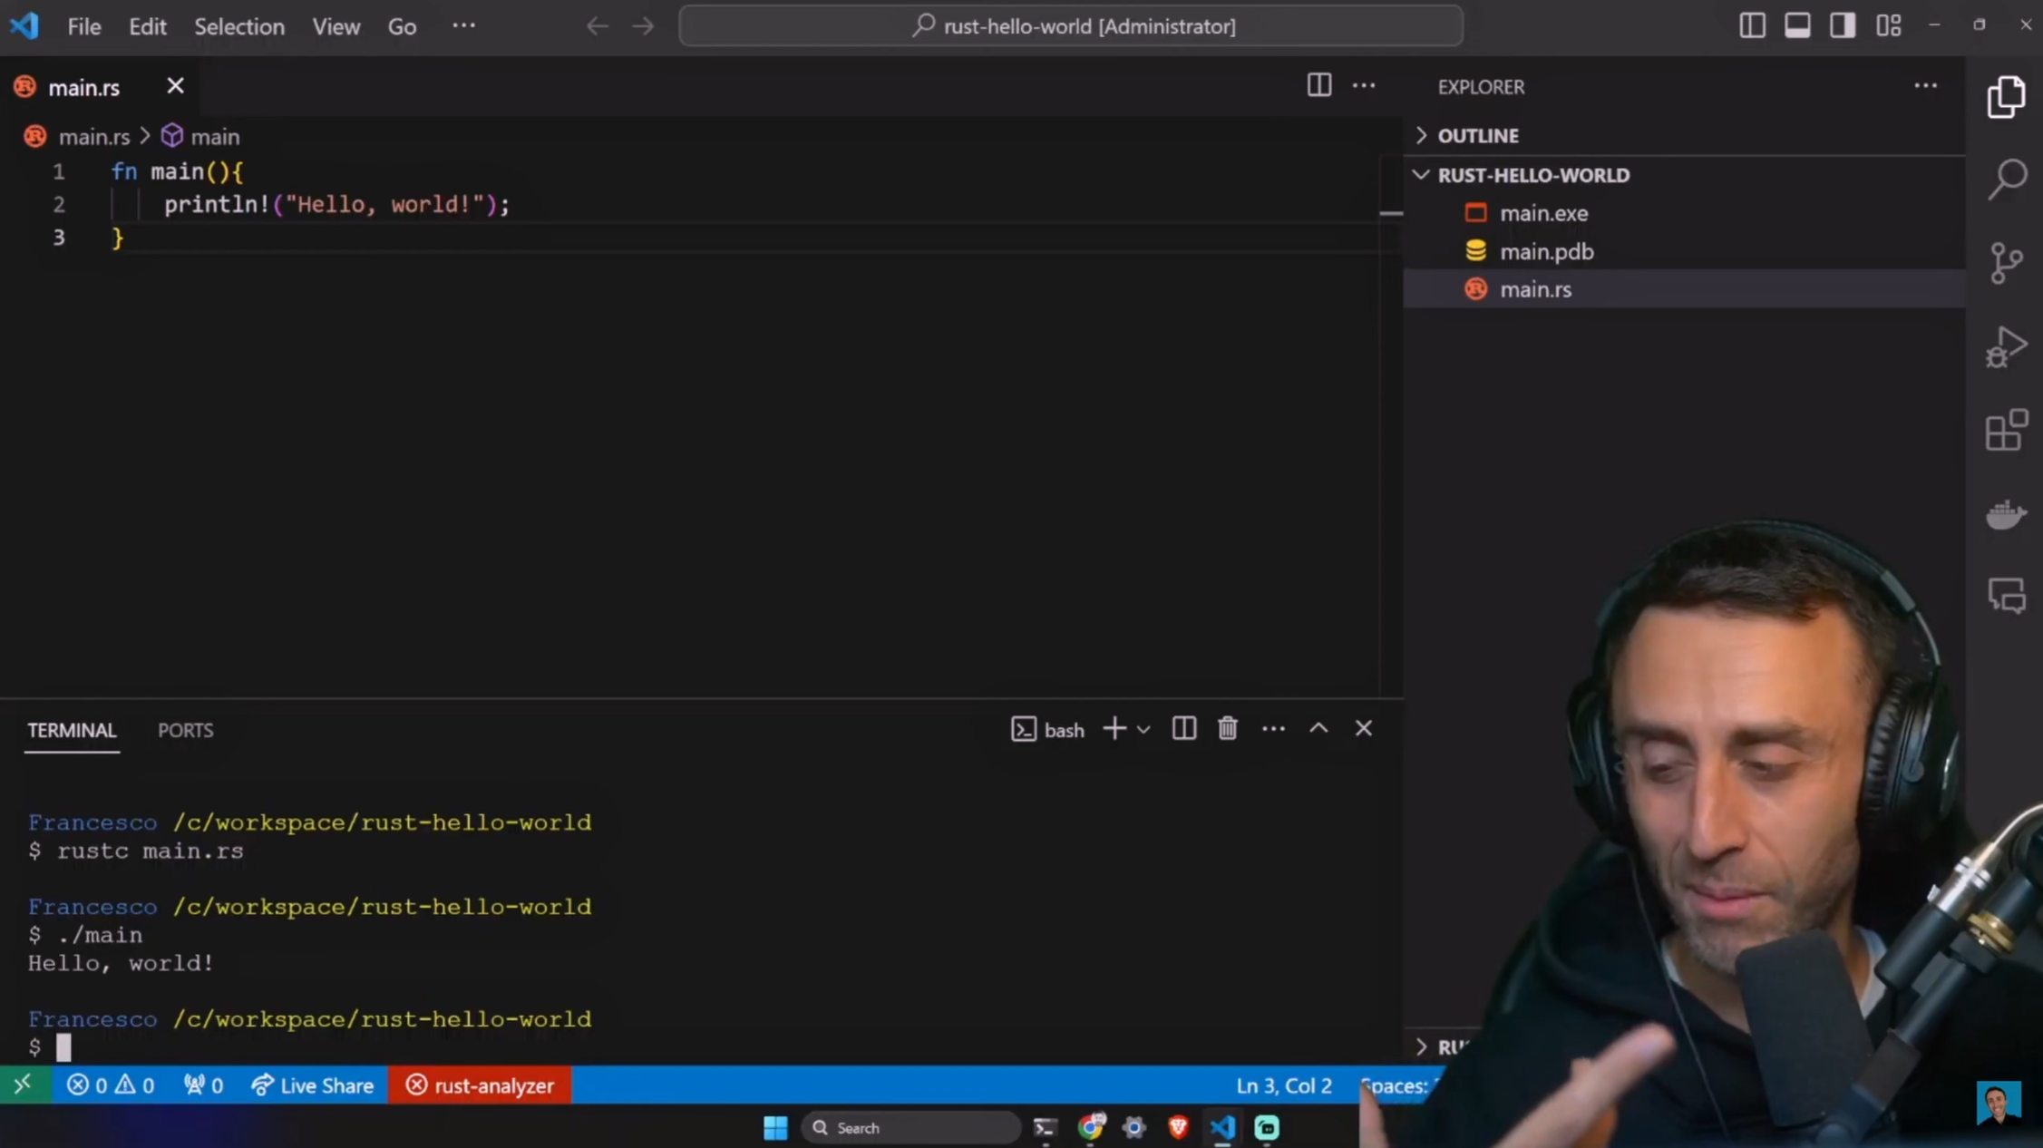The image size is (2043, 1148).
Task: Click the rust-analyzer status bar item
Action: [480, 1085]
